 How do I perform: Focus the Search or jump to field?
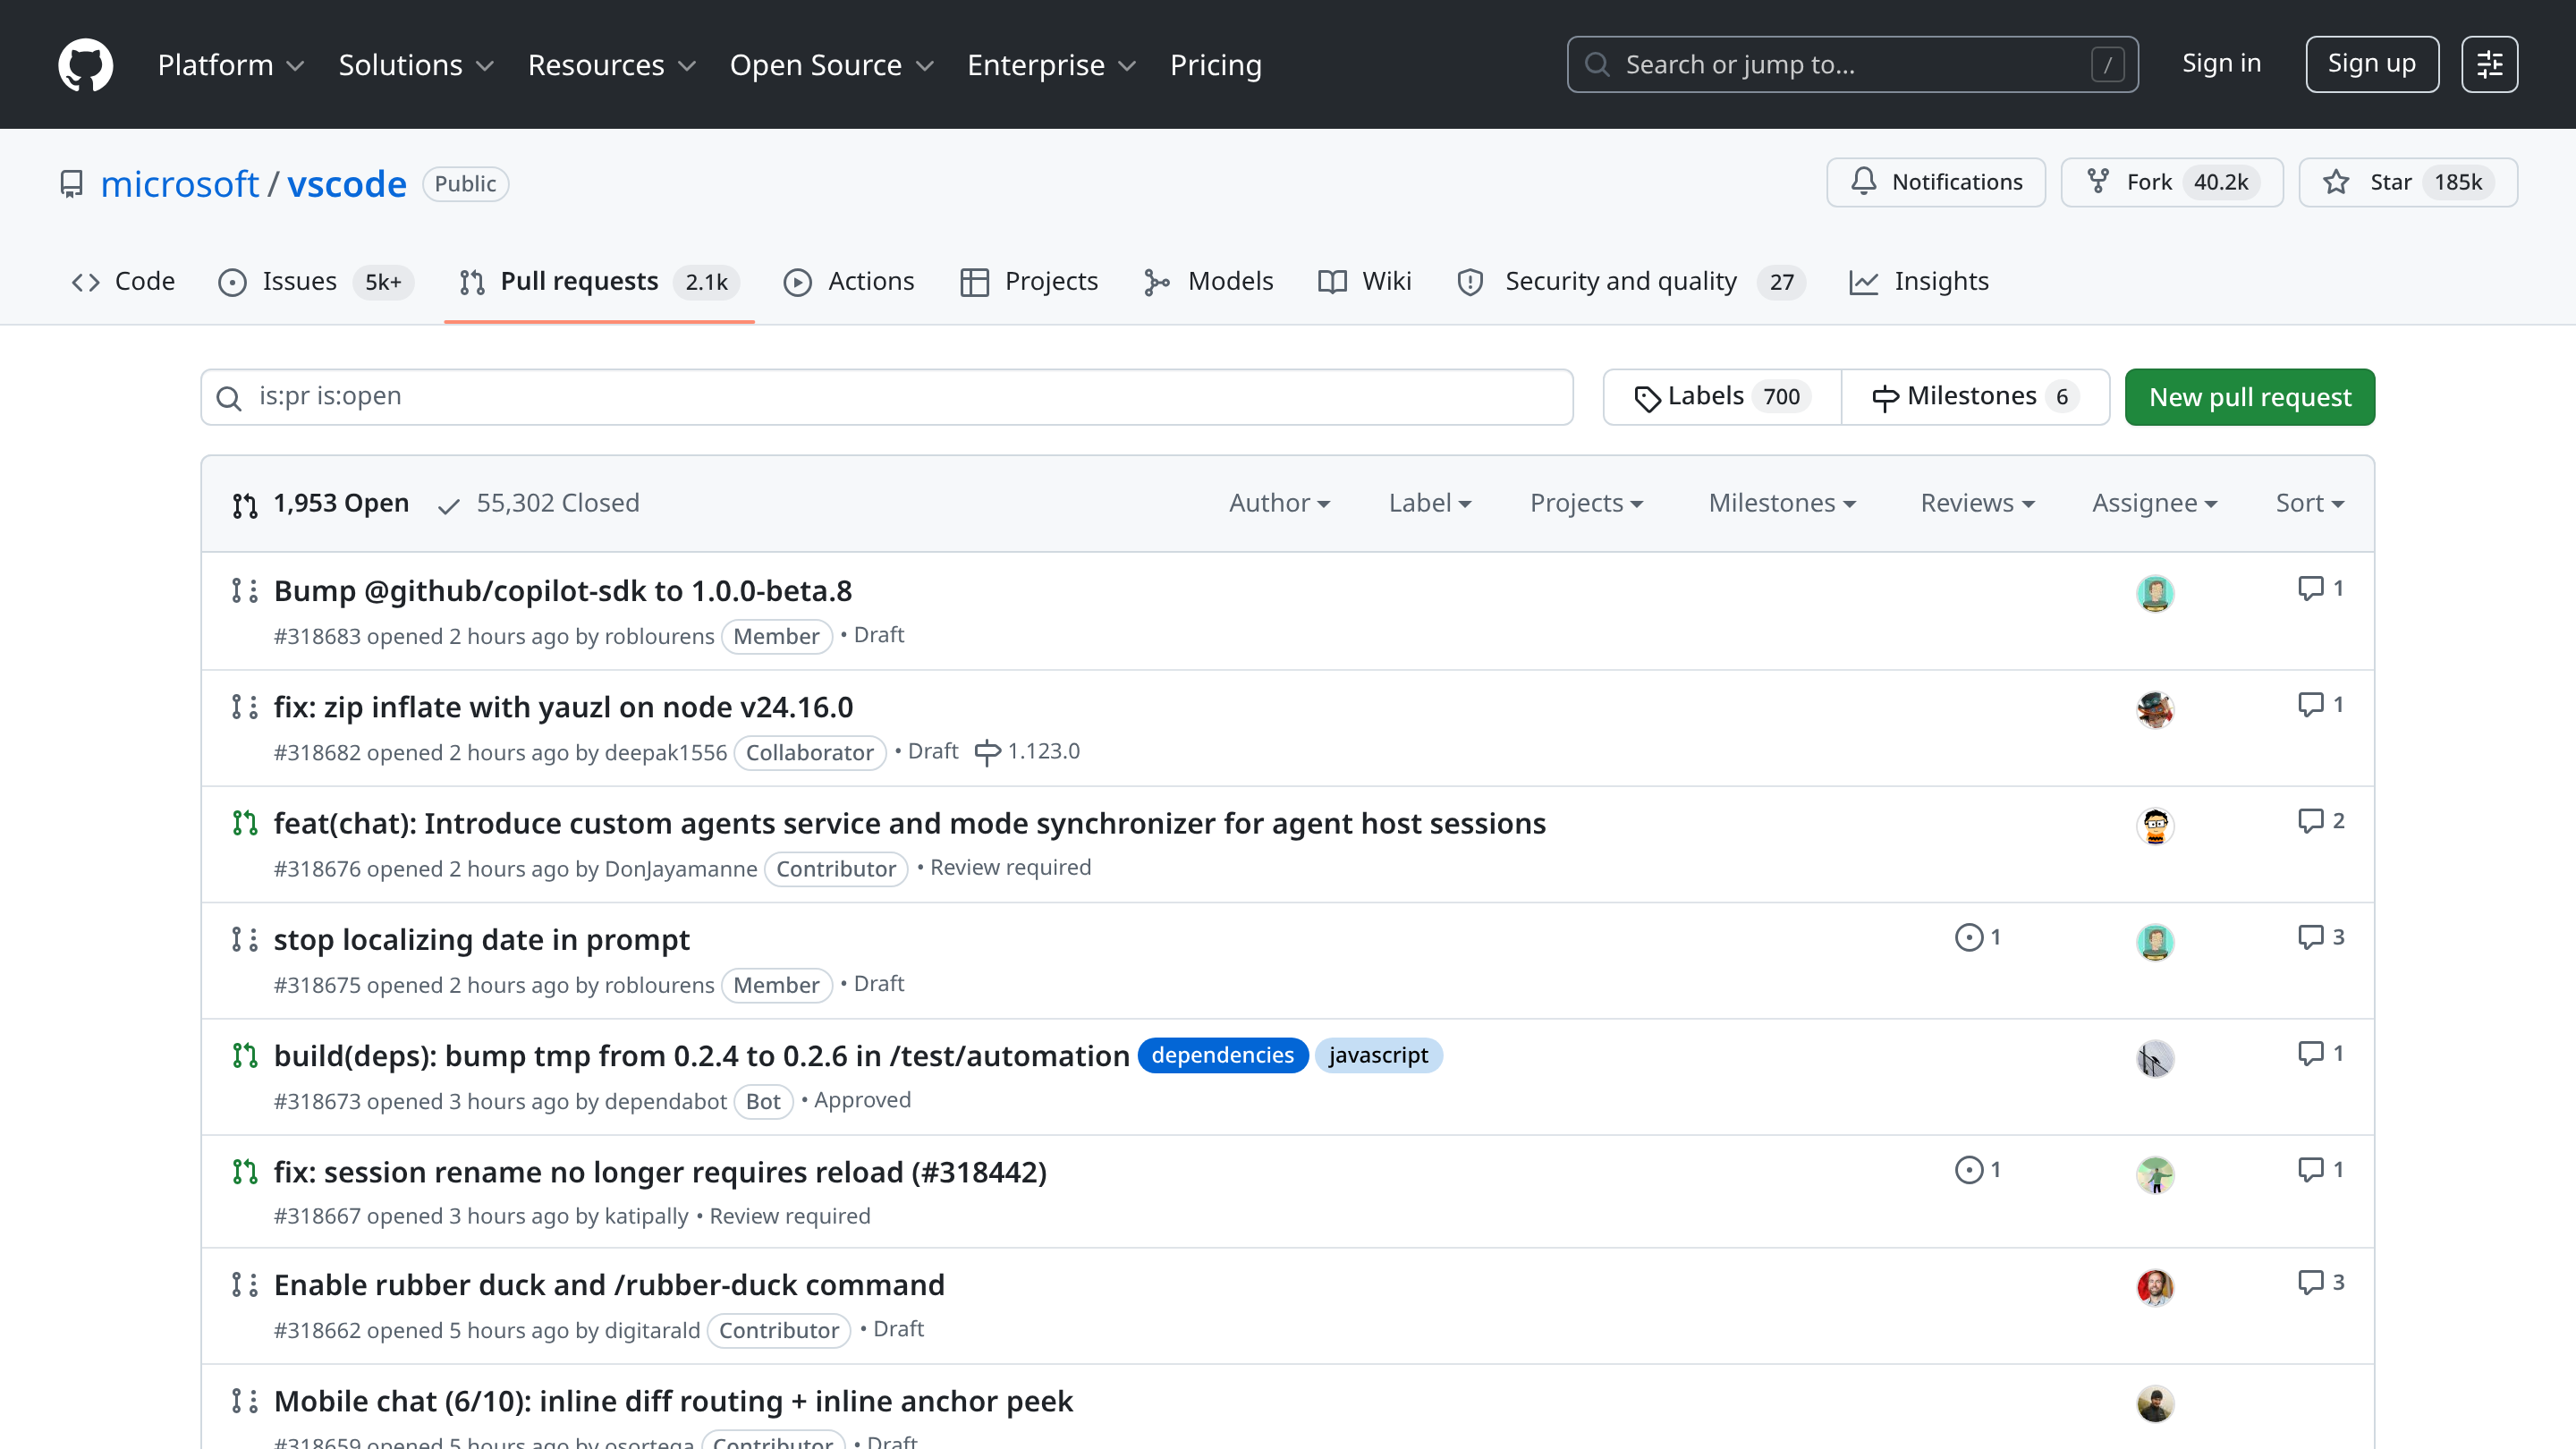1852,65
